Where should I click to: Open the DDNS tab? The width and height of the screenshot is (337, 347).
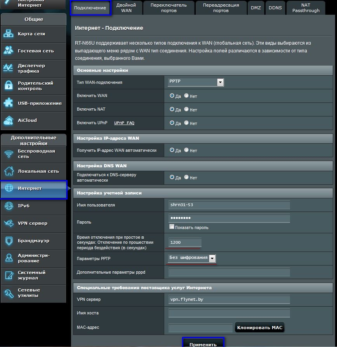pos(275,8)
